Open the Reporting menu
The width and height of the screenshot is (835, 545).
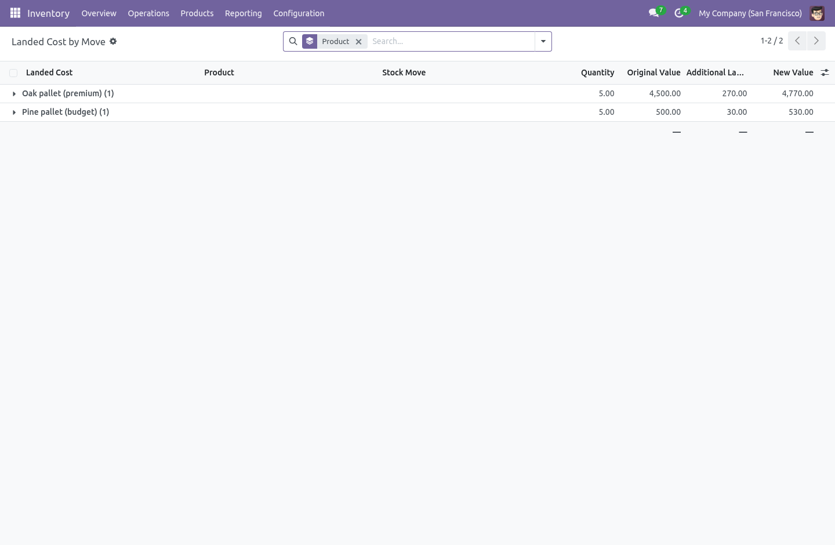coord(244,13)
